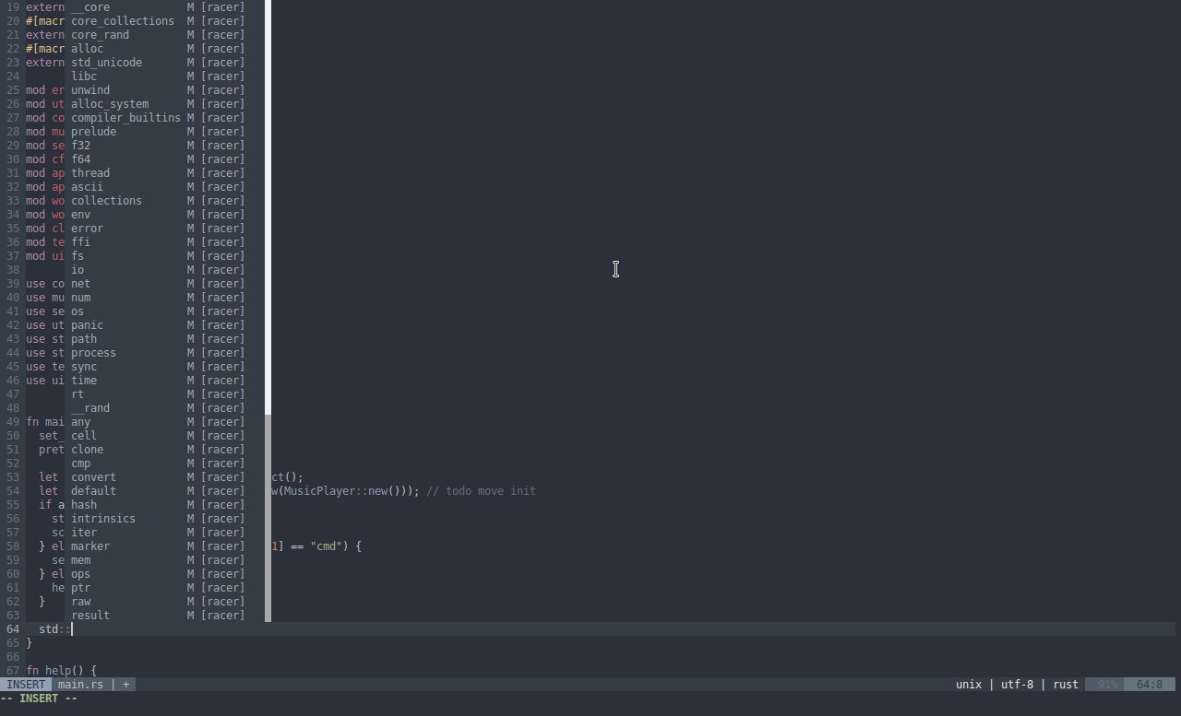Click the 'std::' text on line 64
The image size is (1181, 716).
(x=54, y=629)
